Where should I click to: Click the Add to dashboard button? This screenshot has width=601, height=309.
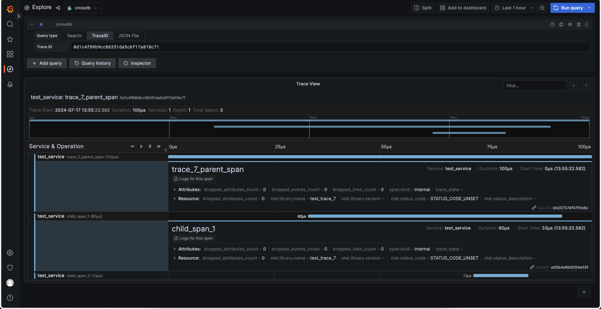click(463, 8)
